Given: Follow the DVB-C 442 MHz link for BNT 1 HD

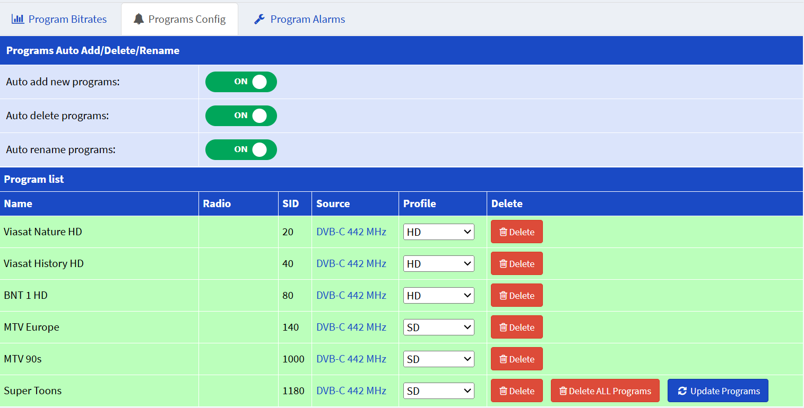Looking at the screenshot, I should tap(351, 295).
